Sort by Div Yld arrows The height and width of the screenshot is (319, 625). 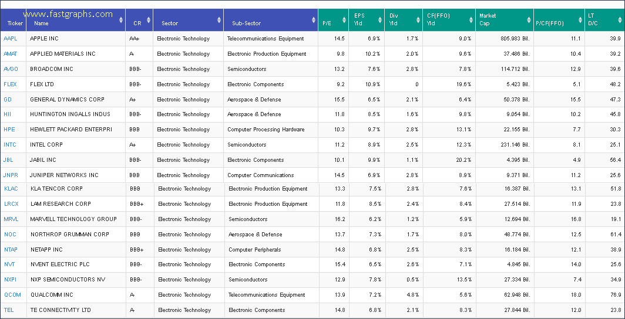[418, 20]
